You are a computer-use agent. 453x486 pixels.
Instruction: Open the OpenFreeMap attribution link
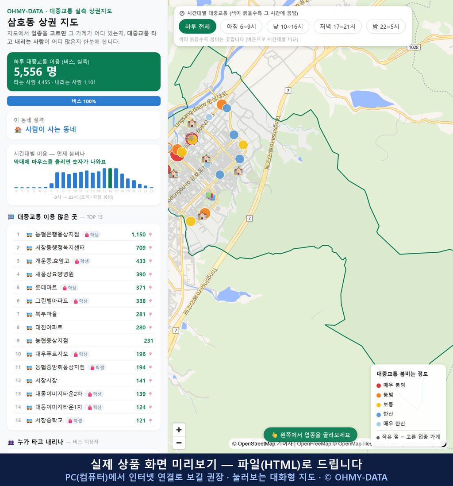(x=314, y=444)
